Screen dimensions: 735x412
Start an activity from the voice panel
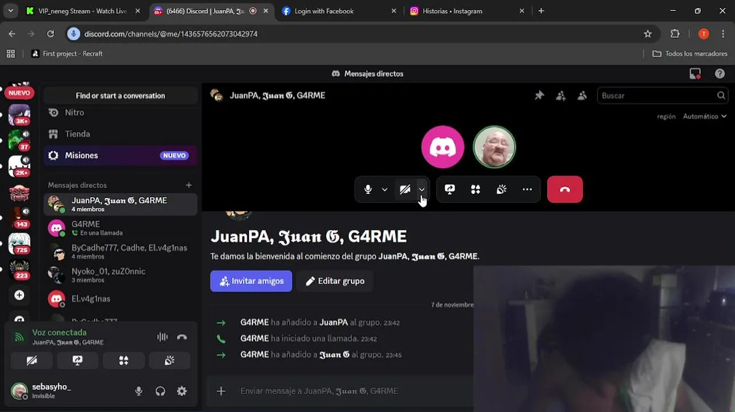[124, 360]
